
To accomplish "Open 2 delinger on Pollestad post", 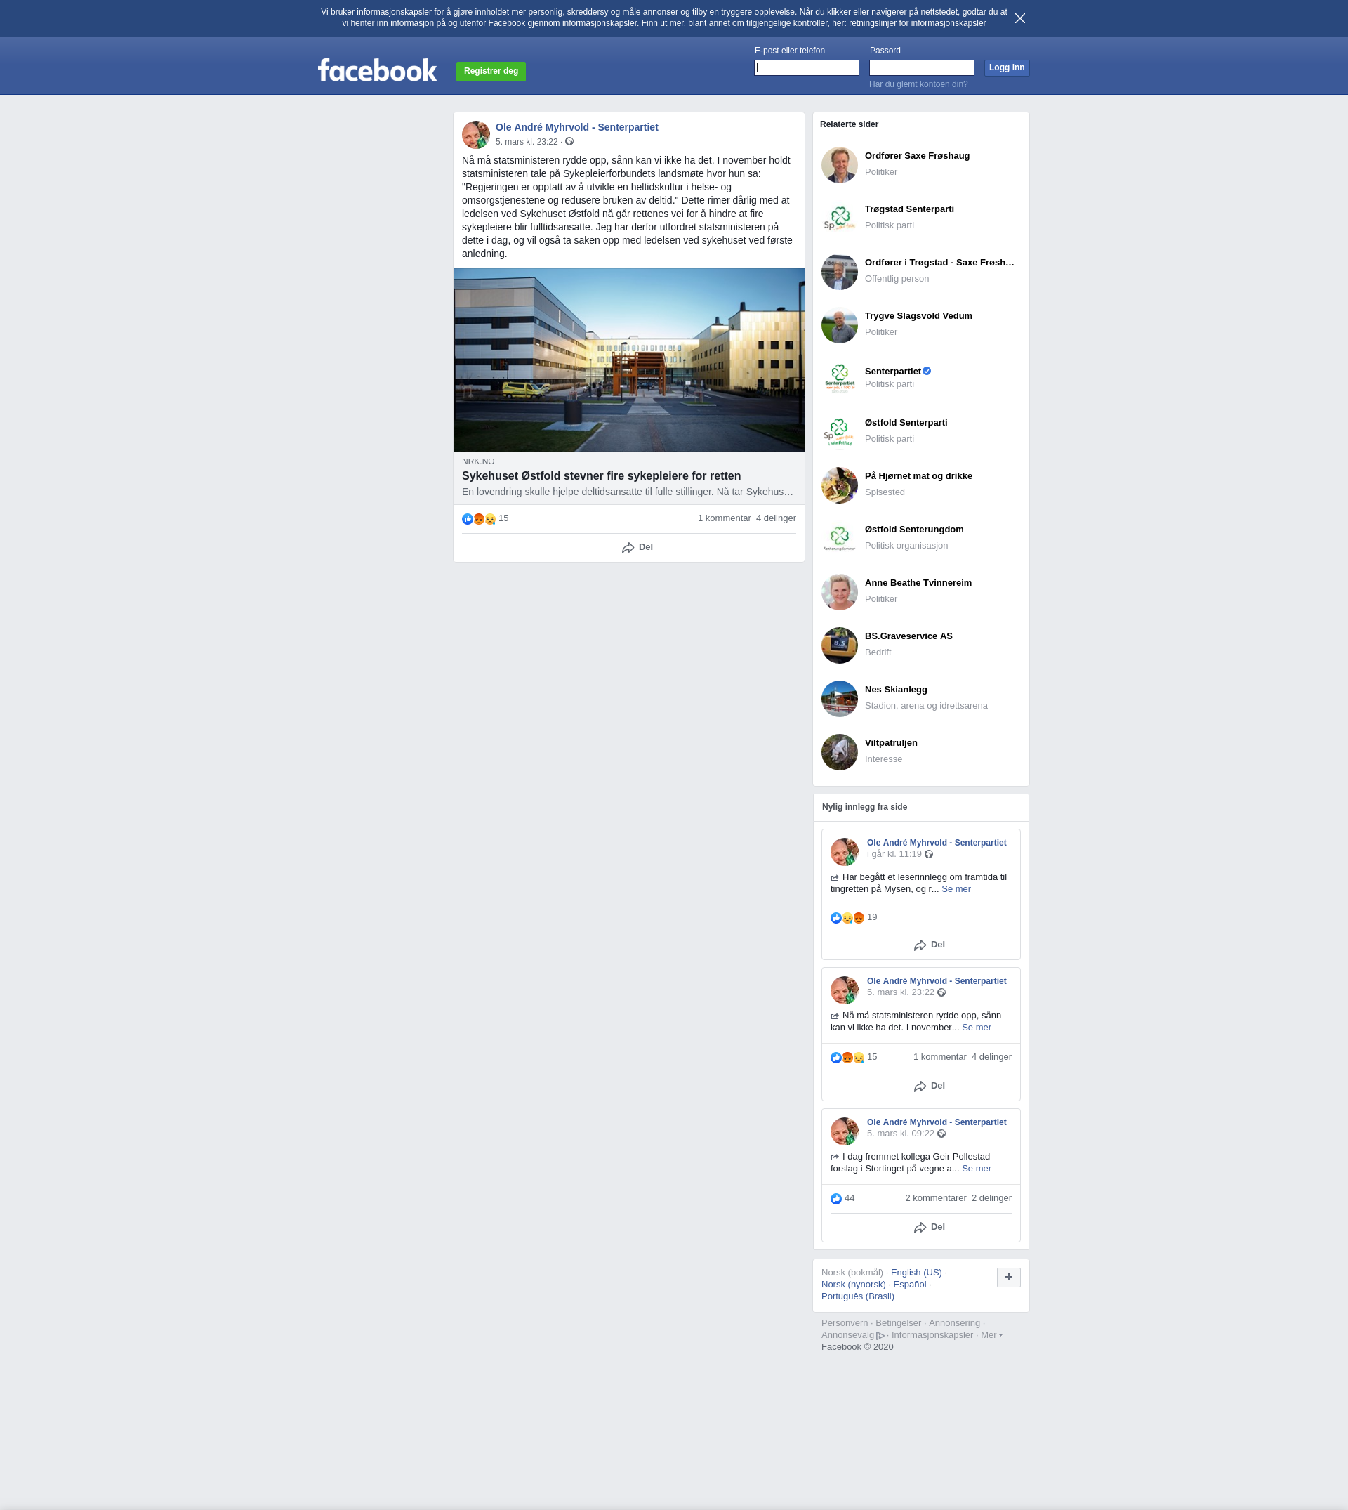I will coord(991,1198).
